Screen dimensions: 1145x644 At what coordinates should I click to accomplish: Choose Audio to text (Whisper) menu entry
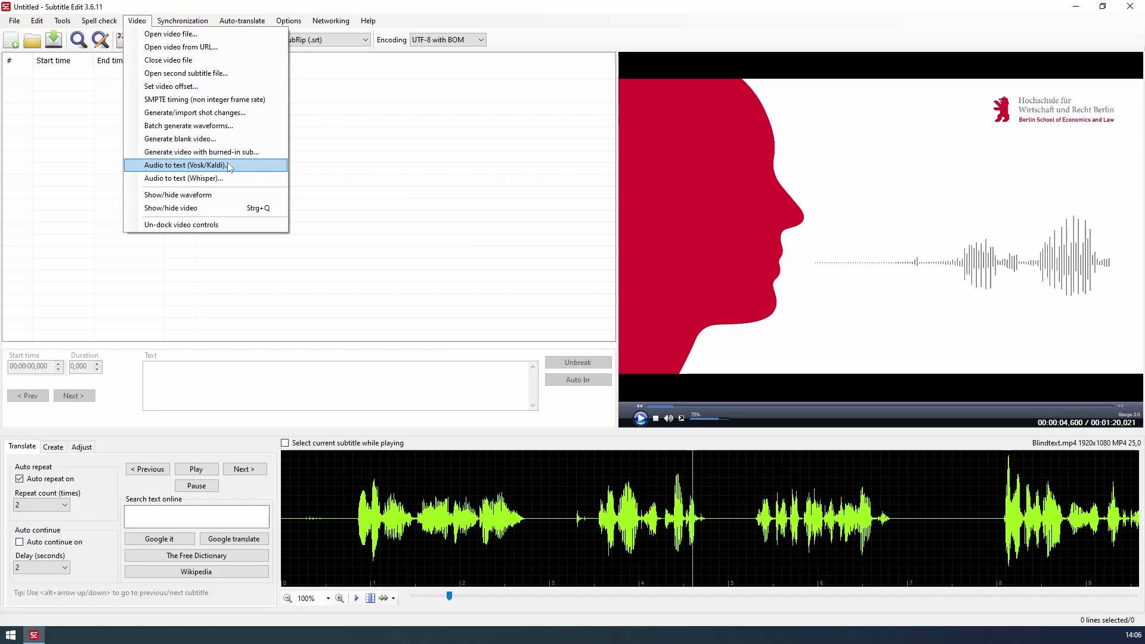coord(184,178)
